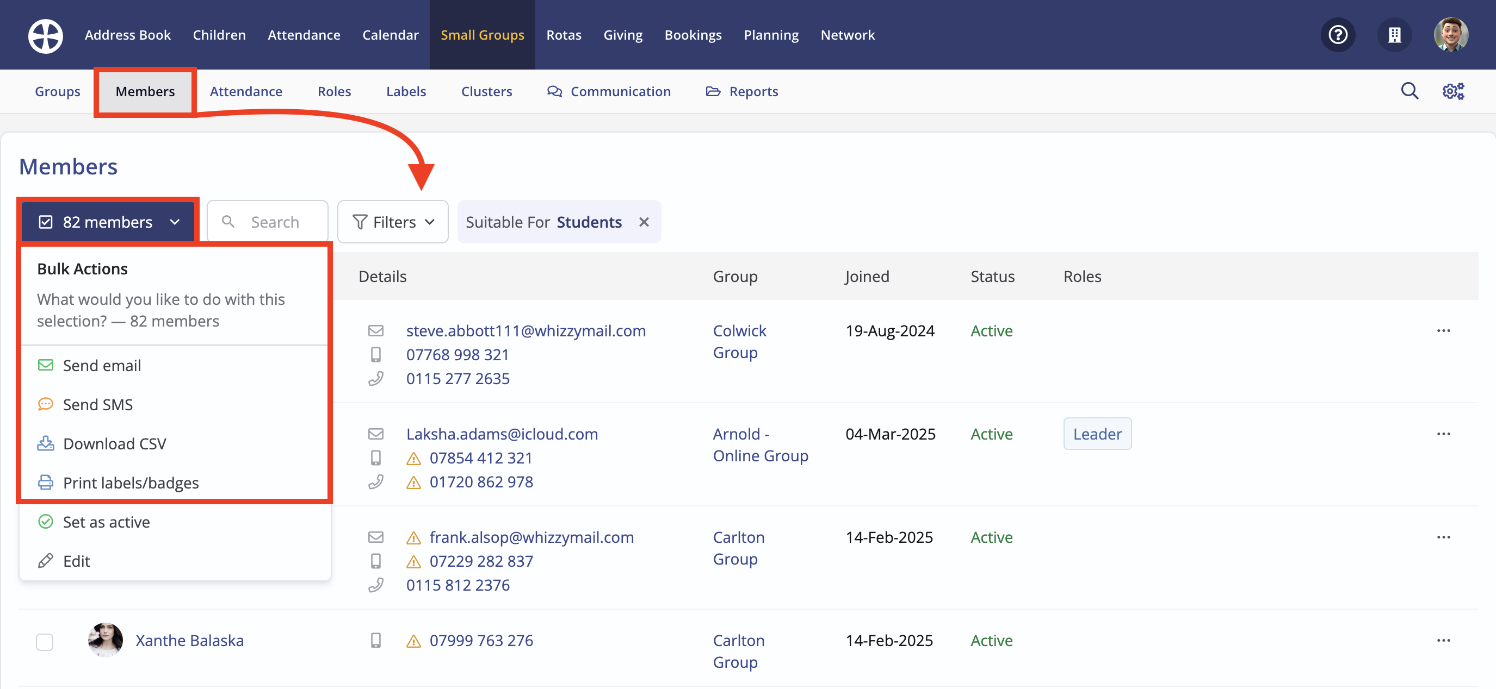The image size is (1496, 689).
Task: Click the building organisation icon
Action: click(x=1394, y=35)
